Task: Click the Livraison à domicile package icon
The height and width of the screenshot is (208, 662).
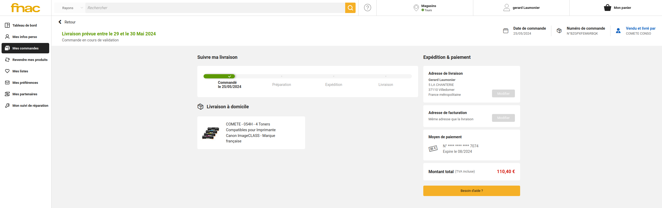Action: pos(200,107)
